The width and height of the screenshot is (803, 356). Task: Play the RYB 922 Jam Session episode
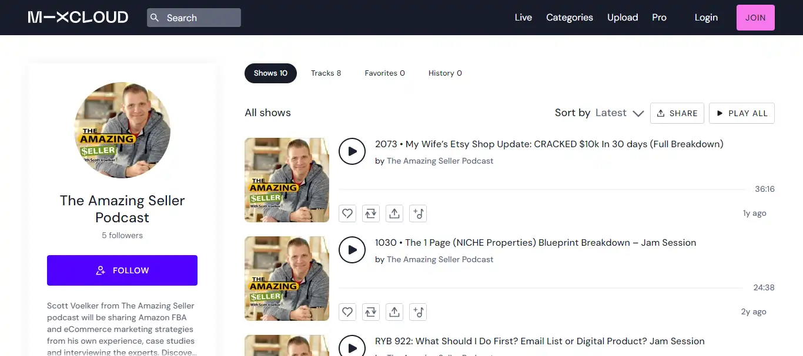click(352, 348)
